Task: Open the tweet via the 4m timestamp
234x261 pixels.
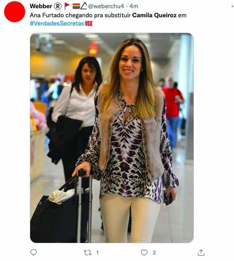Action: tap(134, 6)
